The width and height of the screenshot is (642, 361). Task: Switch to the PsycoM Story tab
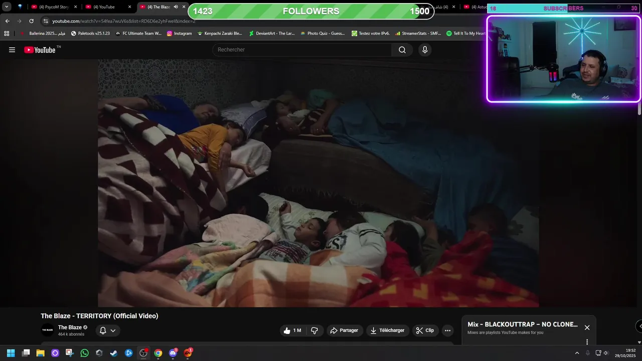coord(54,7)
